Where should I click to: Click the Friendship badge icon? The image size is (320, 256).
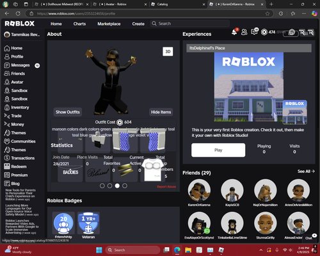(63, 223)
